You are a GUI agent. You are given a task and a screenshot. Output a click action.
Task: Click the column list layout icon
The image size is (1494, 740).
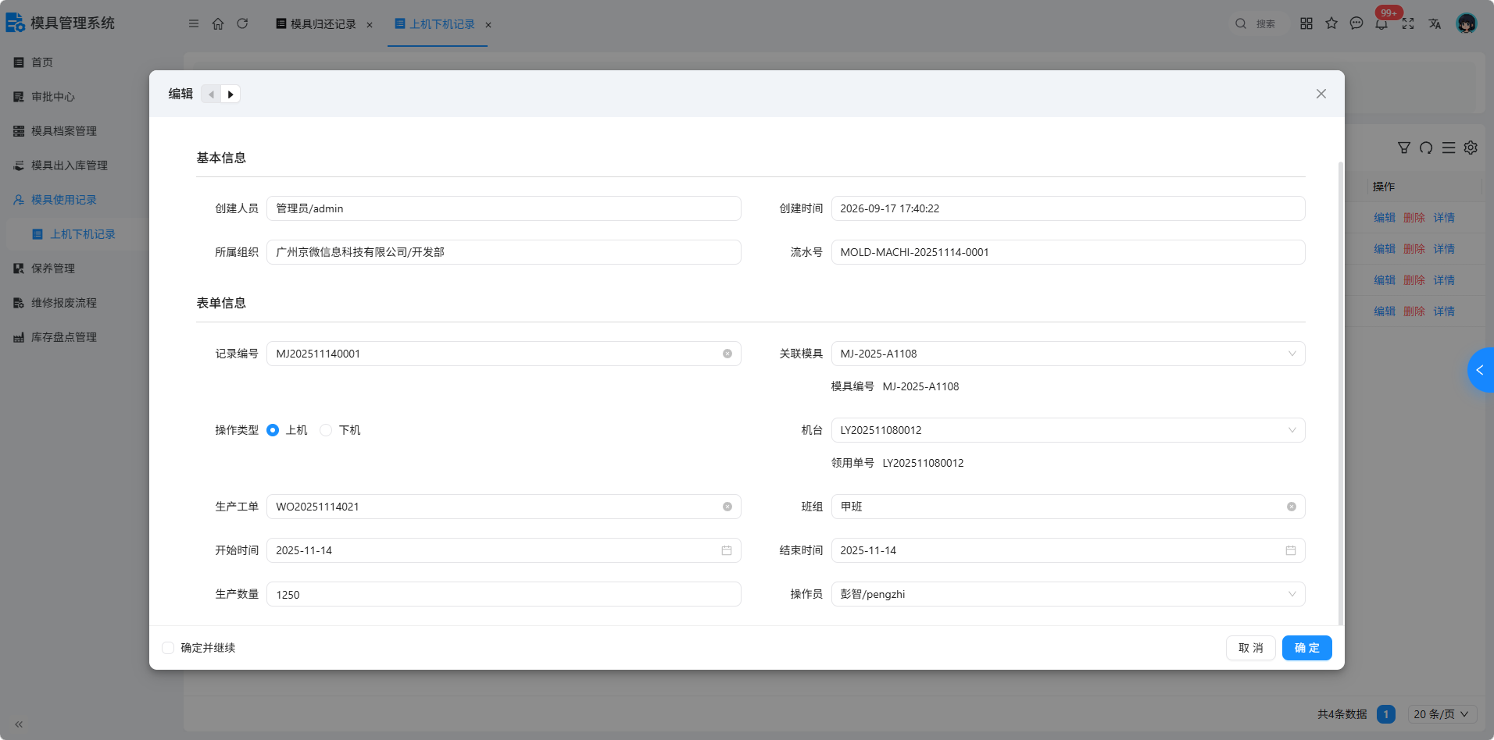(1449, 148)
